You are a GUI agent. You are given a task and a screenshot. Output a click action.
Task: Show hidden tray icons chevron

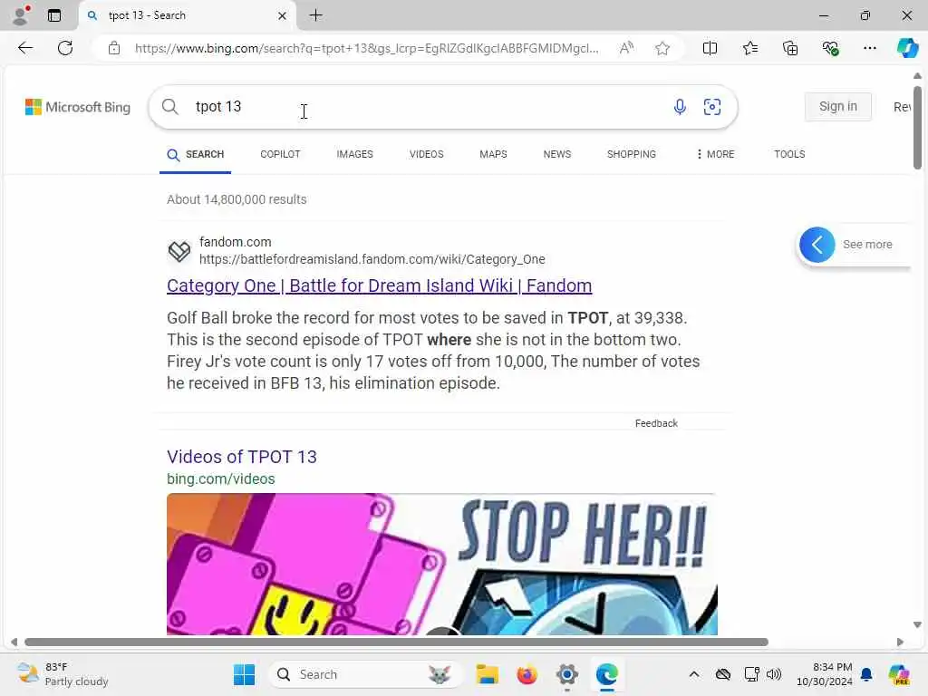(x=693, y=674)
